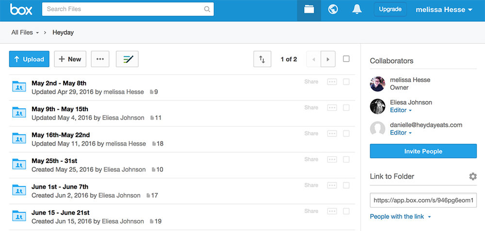This screenshot has height=231, width=485.
Task: Check the May 2nd - May 8th checkbox
Action: (x=346, y=82)
